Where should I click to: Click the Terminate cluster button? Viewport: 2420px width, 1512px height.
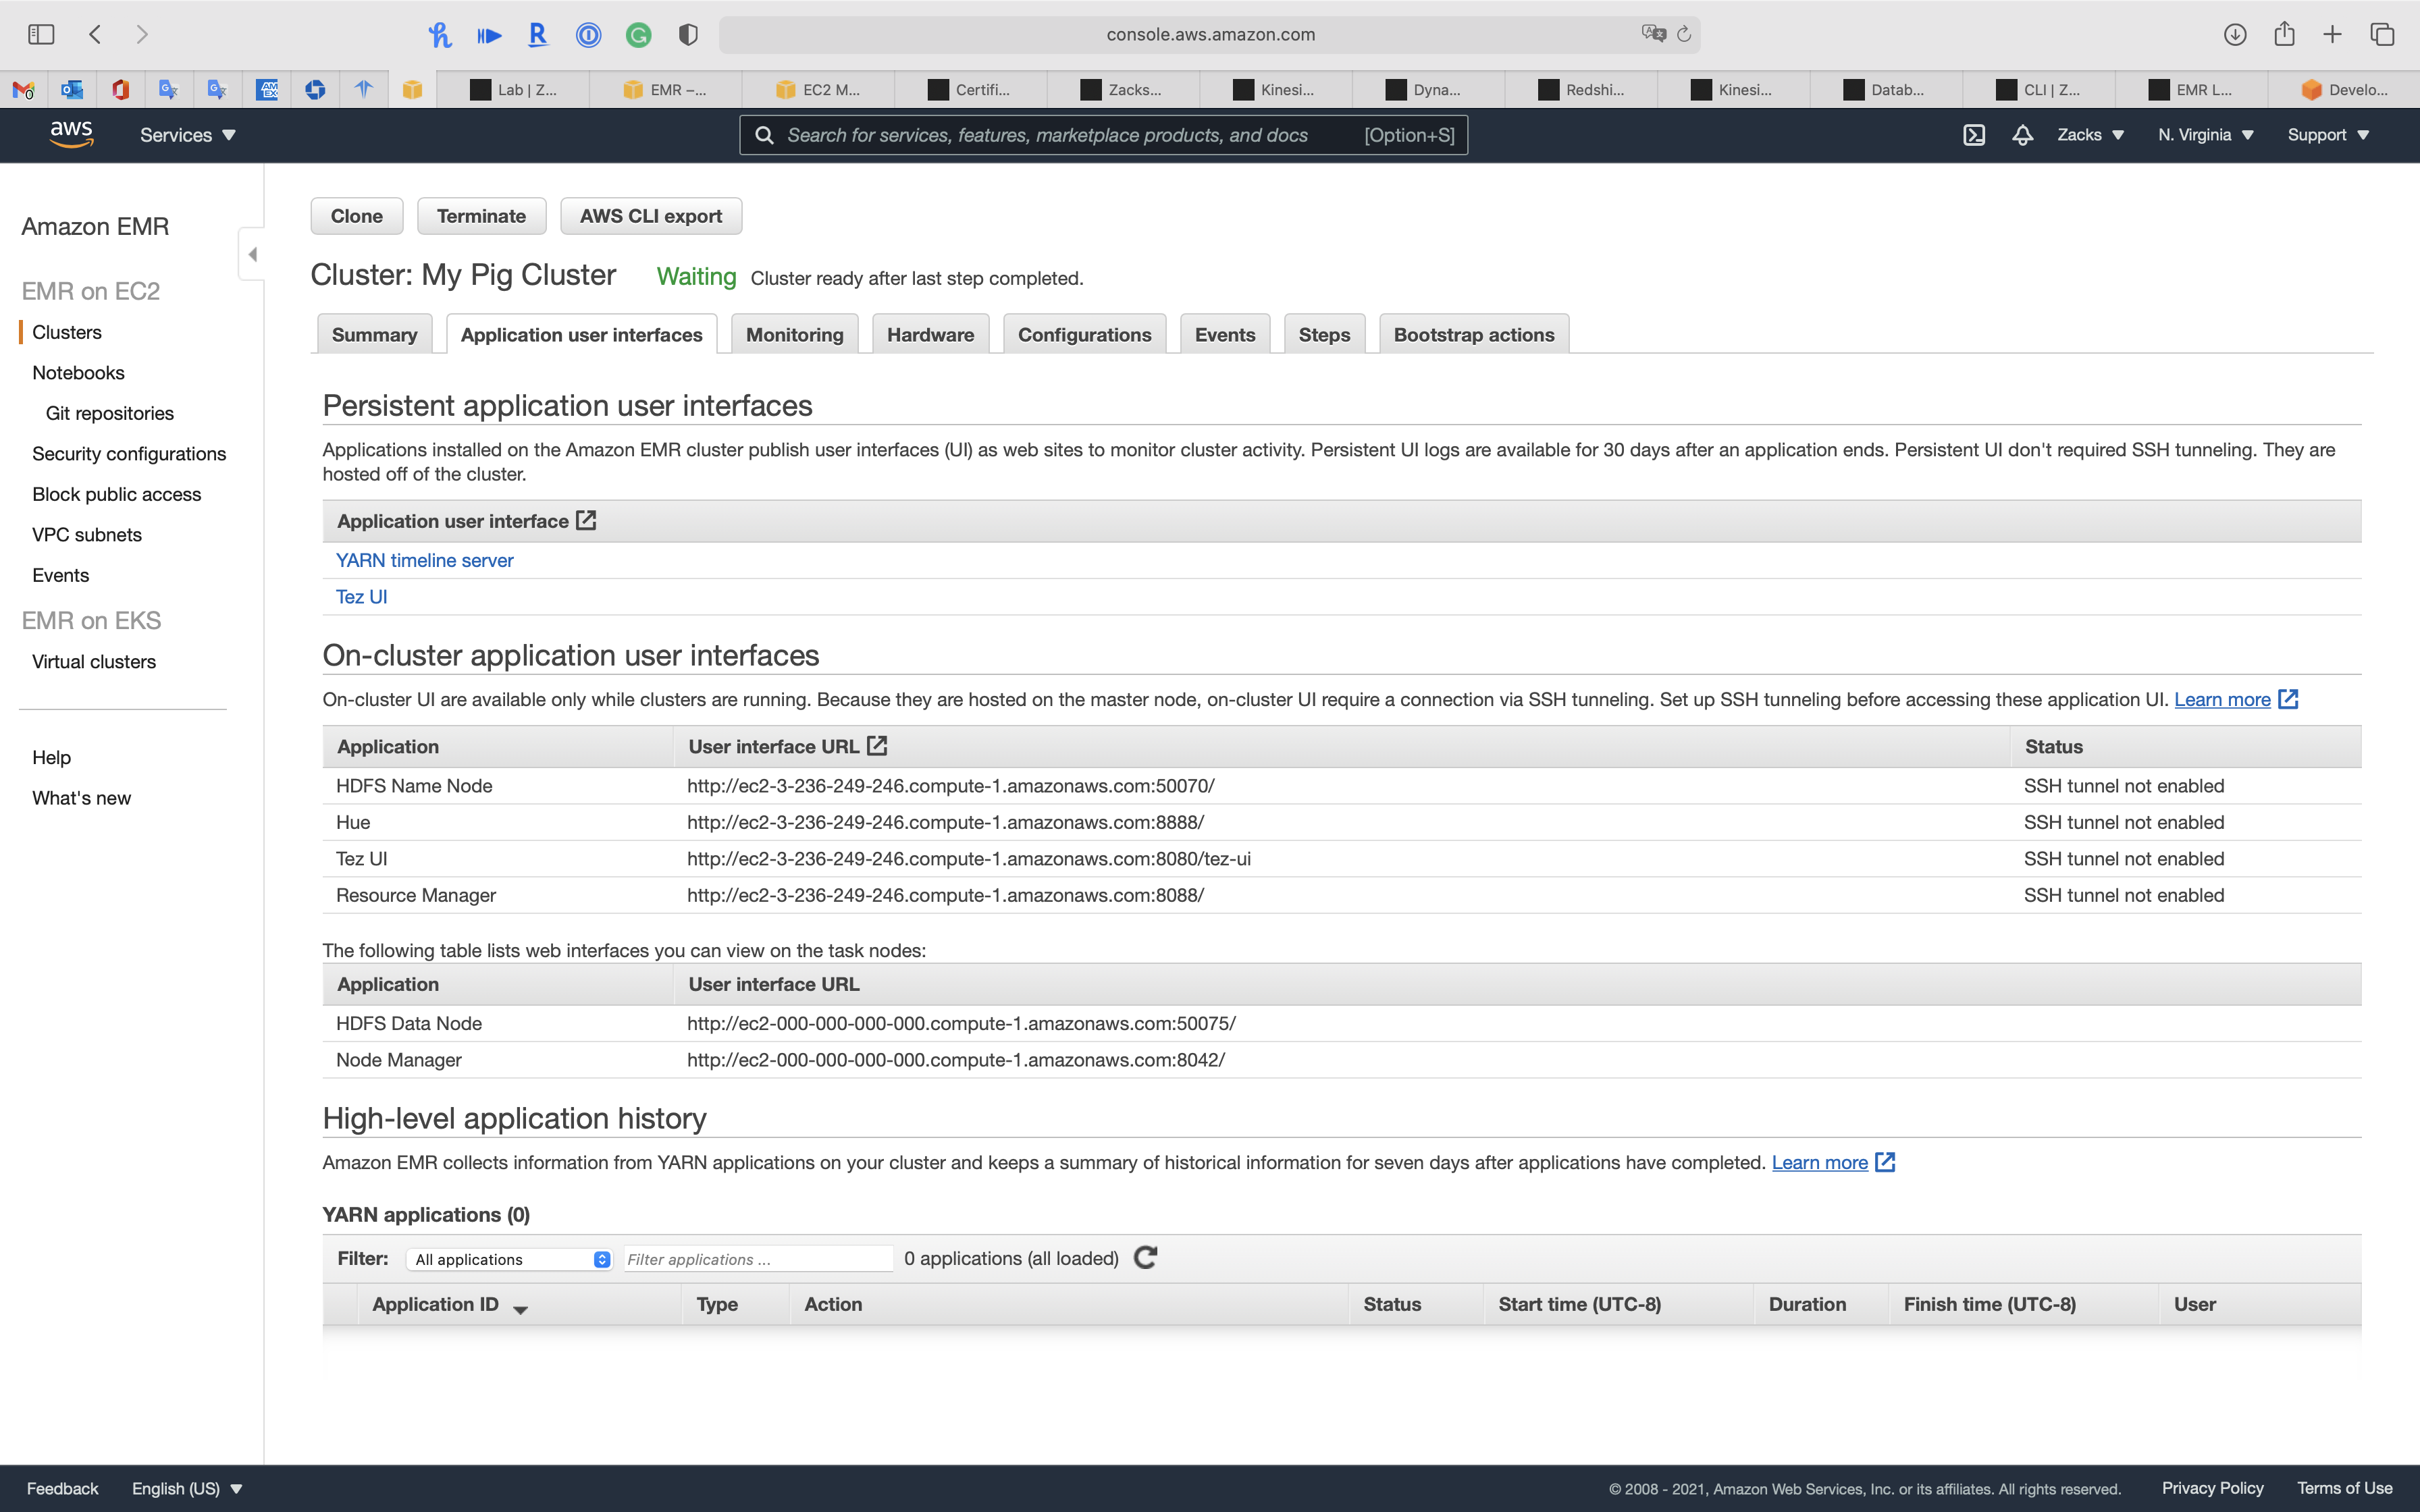click(x=481, y=216)
